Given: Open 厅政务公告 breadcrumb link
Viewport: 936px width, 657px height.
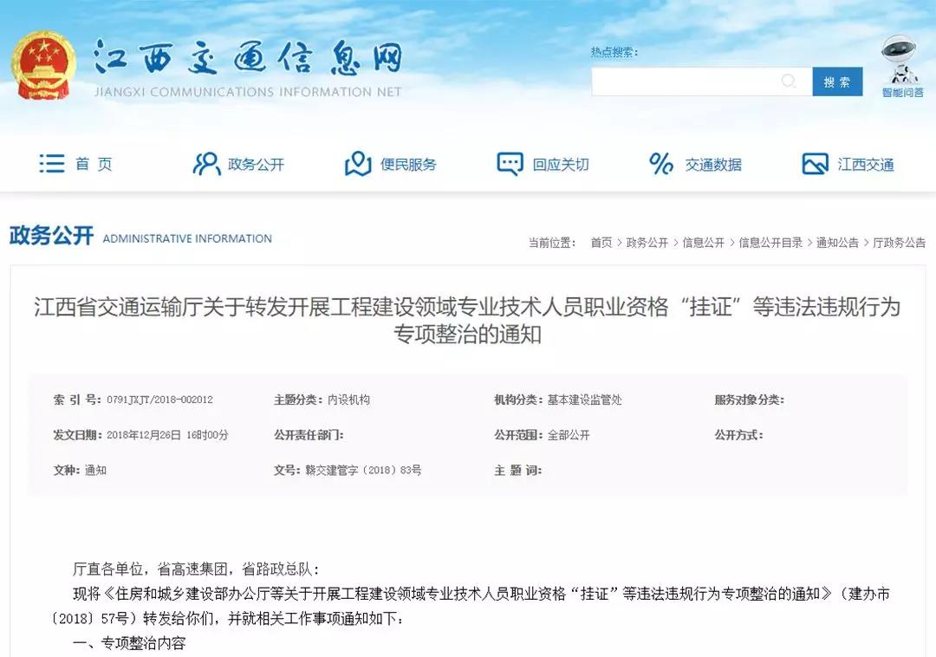Looking at the screenshot, I should (898, 244).
